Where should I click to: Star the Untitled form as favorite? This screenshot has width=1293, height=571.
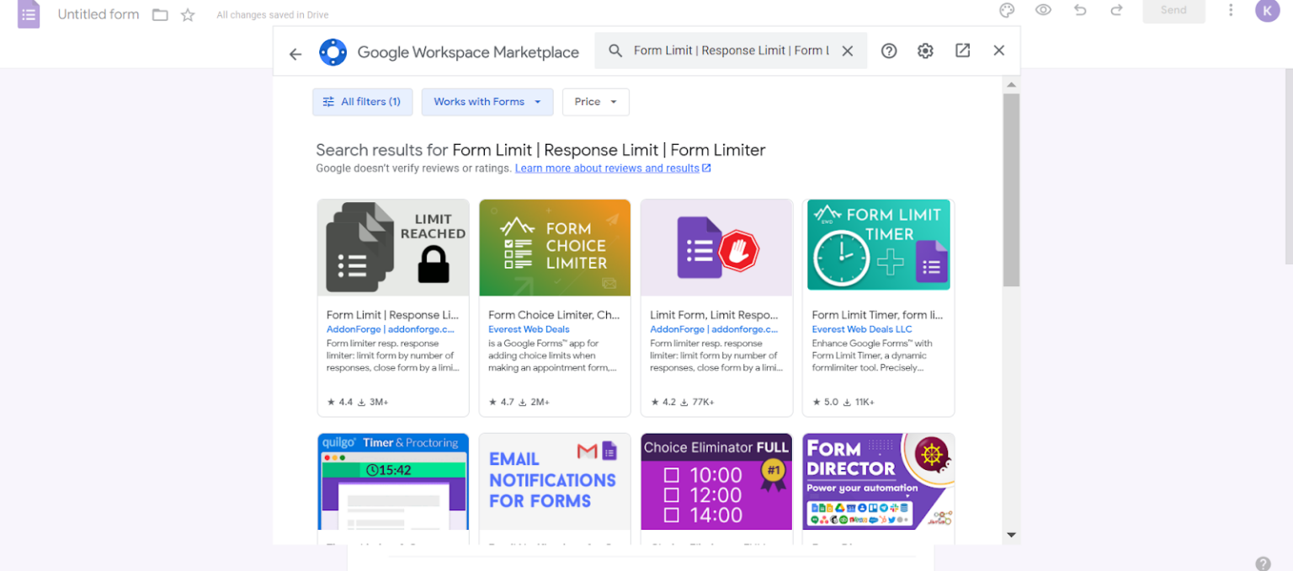187,14
